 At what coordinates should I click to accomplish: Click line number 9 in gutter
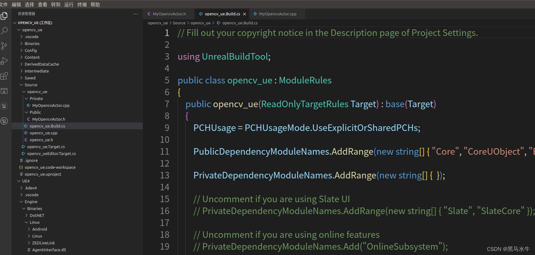(x=167, y=128)
